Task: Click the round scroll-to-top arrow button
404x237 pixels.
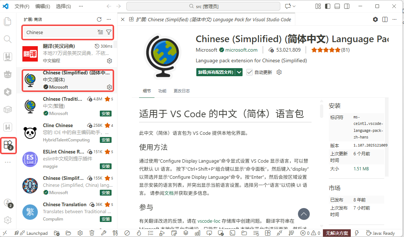Action: coord(304,214)
